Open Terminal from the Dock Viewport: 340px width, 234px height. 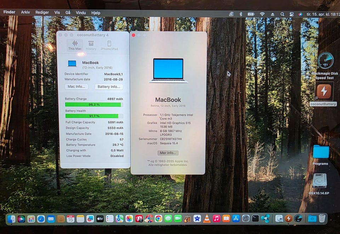[255, 219]
